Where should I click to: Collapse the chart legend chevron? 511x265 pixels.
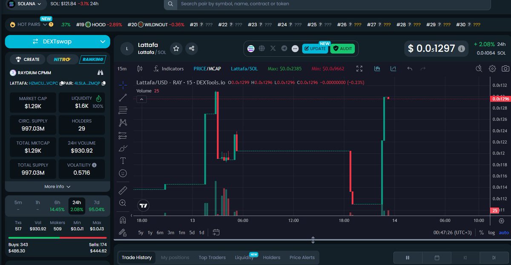pyautogui.click(x=142, y=99)
